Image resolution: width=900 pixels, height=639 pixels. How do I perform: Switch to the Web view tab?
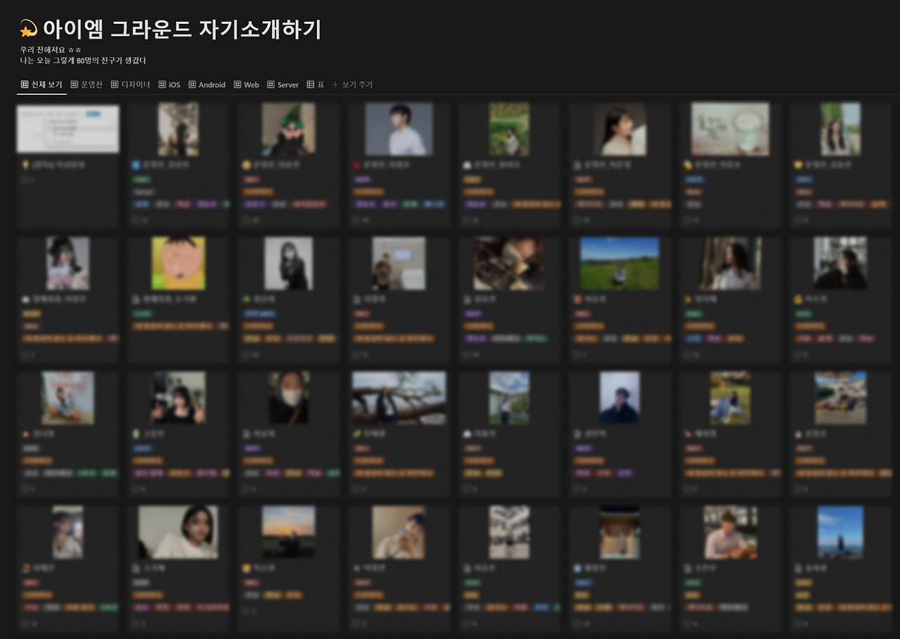(246, 84)
